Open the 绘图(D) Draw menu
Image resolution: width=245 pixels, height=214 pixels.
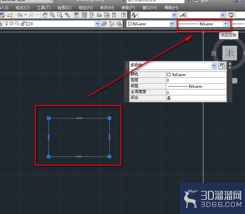point(64,8)
